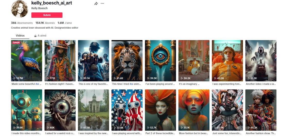Click the caption 'I asked for a weird rock o...'
Viewport: 283px width, 137px height.
click(60, 133)
